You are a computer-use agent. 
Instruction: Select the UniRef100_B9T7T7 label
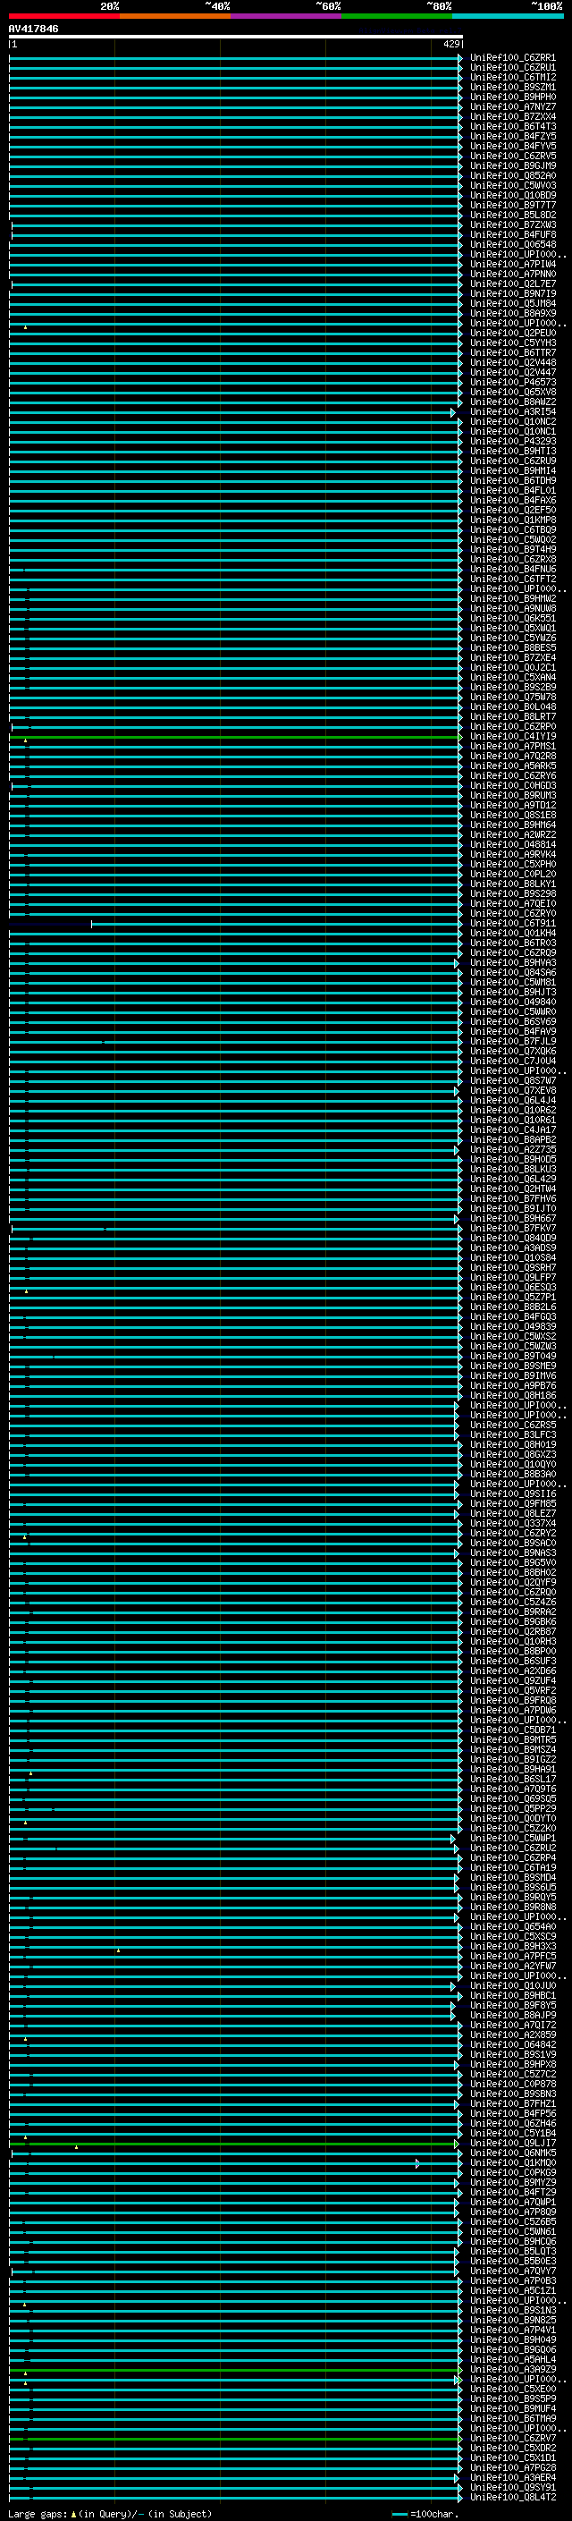(512, 205)
